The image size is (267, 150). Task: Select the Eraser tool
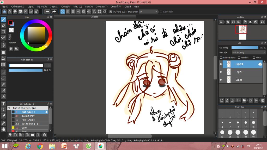tap(3, 26)
